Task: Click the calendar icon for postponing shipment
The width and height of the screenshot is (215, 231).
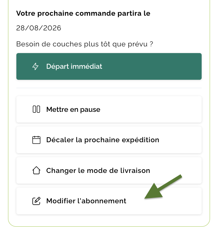Action: pos(36,140)
